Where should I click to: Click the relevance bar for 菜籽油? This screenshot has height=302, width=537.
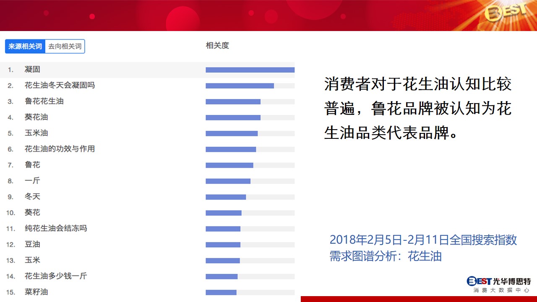point(250,292)
